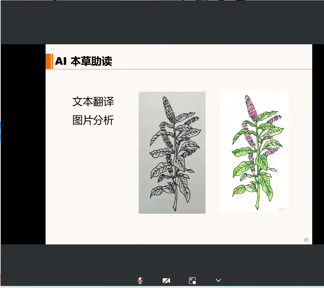Click the pop-out mini window icon

tap(192, 280)
